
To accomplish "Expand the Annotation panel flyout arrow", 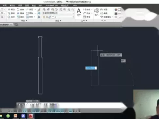I will pos(84,21).
